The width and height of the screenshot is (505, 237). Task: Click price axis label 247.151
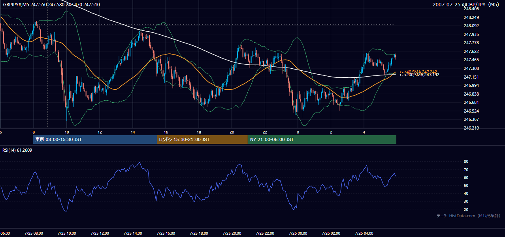tap(471, 77)
